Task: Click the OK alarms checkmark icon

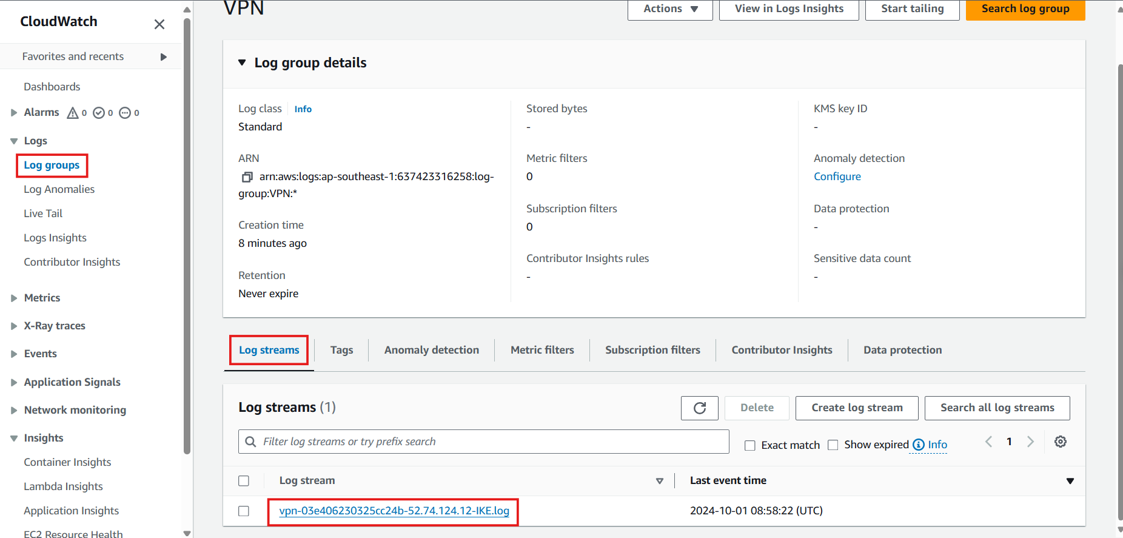Action: (99, 113)
